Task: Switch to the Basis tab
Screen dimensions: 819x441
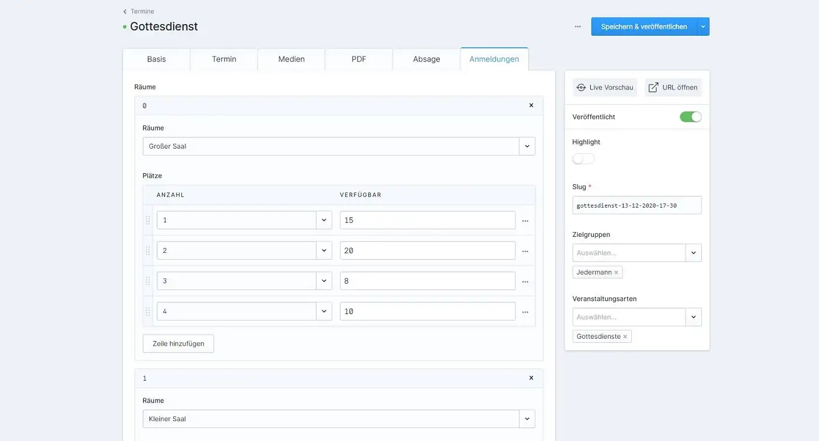Action: pyautogui.click(x=156, y=59)
